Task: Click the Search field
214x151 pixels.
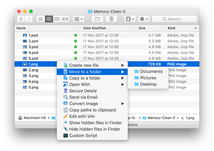Action: click(174, 19)
